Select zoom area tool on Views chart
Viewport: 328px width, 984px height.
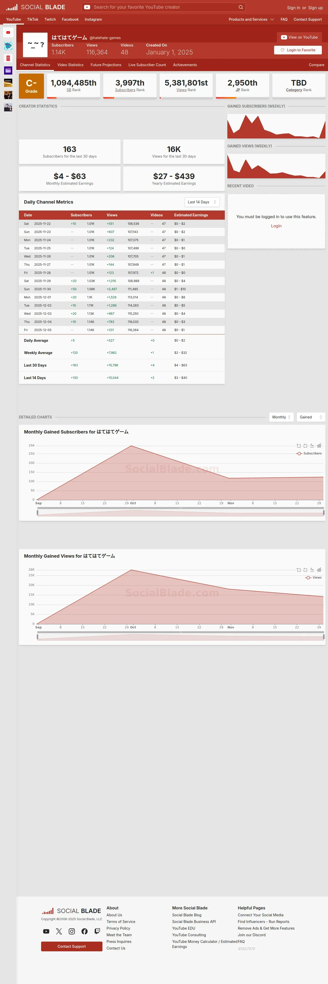coord(299,570)
